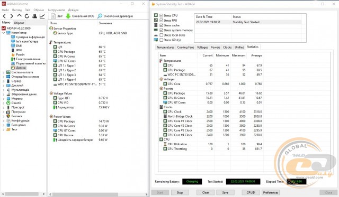Open the user/favorites icon in toolbar
Screen dimensions: 339x197
pyautogui.click(x=34, y=16)
